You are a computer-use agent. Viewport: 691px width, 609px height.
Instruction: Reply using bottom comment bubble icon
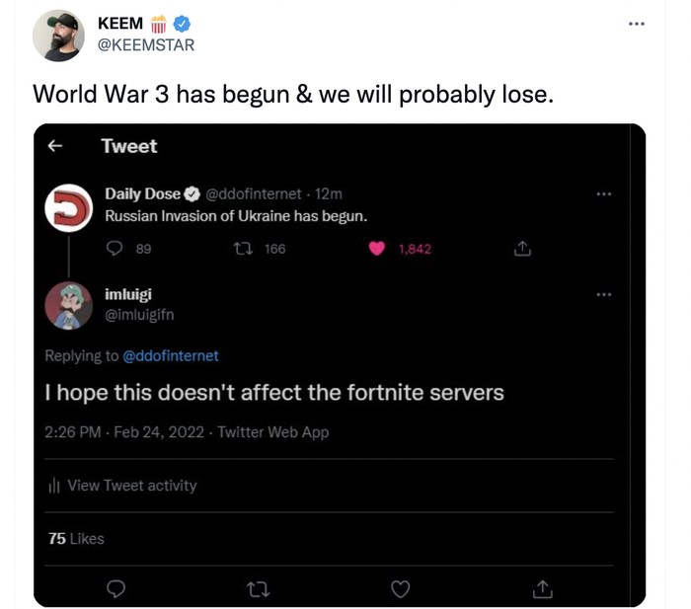115,588
